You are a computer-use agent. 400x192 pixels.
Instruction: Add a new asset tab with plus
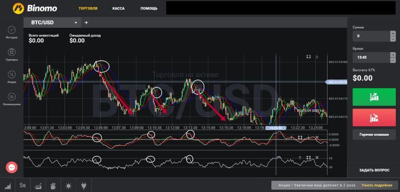[x=86, y=23]
